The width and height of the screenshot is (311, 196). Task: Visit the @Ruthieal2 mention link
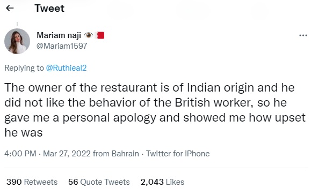click(x=66, y=68)
